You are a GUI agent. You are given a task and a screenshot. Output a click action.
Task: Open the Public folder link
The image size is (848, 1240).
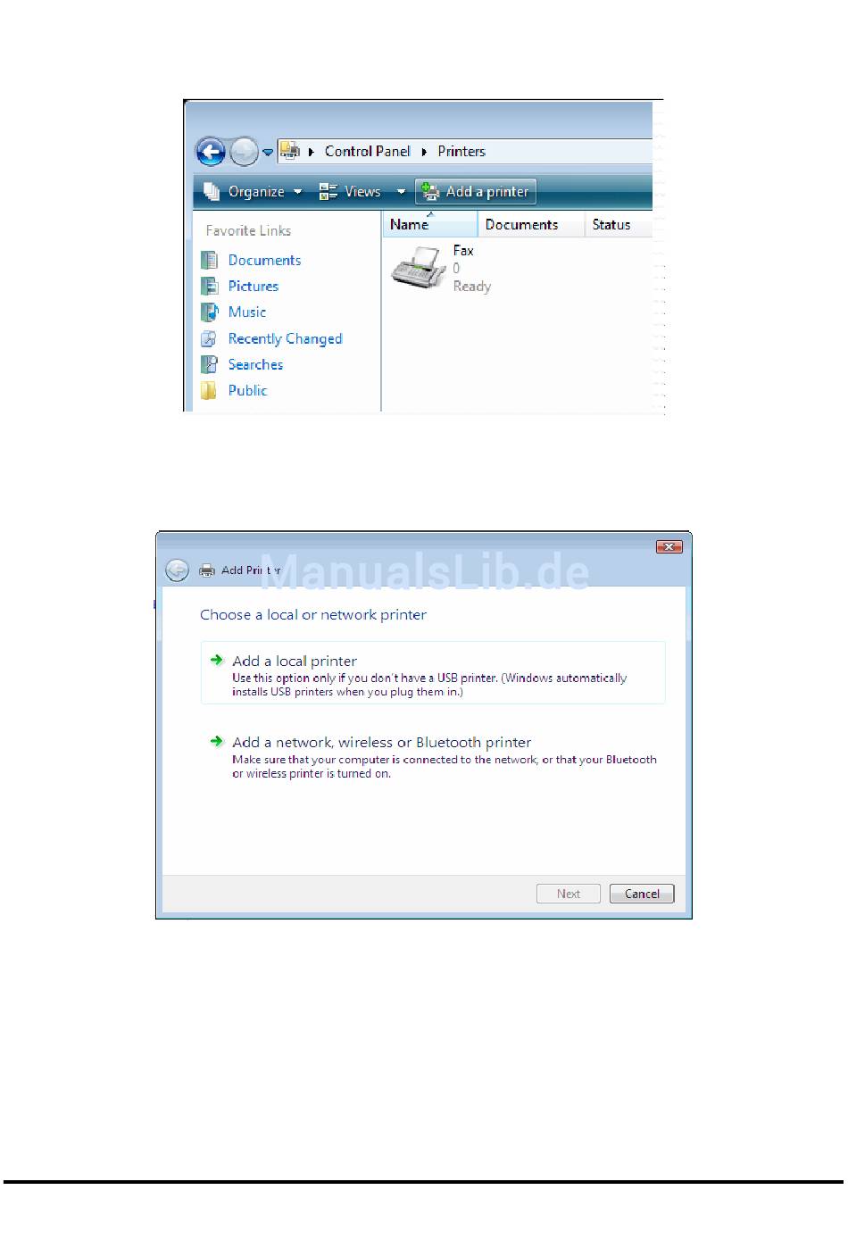(247, 390)
